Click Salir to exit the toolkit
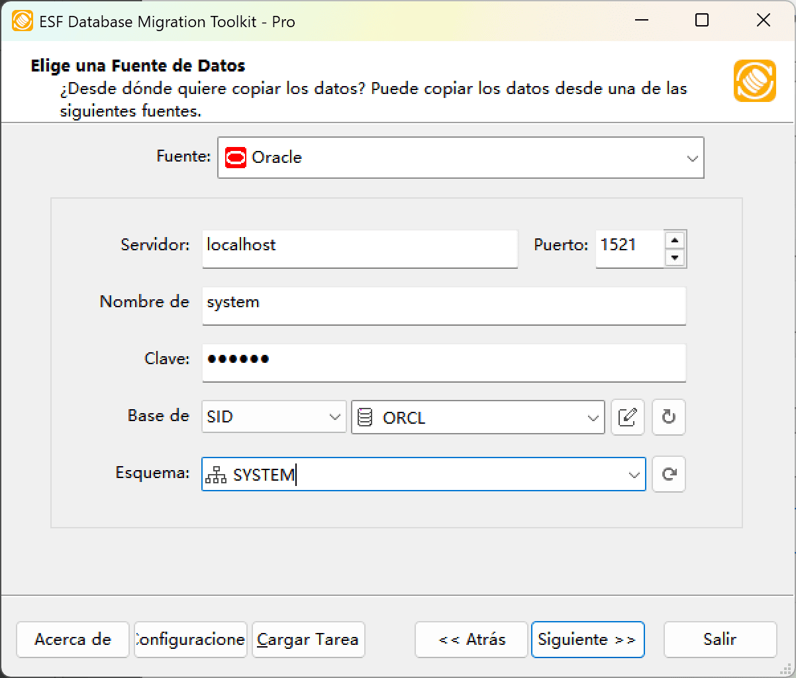Image resolution: width=796 pixels, height=678 pixels. click(x=720, y=640)
